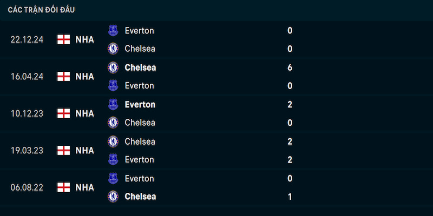This screenshot has height=216, width=433.
Task: Select NHA league label for 16.04.24
Action: coord(85,76)
